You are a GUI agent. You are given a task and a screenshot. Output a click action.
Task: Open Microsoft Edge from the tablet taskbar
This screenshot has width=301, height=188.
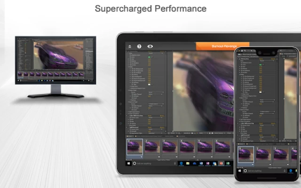point(181,163)
